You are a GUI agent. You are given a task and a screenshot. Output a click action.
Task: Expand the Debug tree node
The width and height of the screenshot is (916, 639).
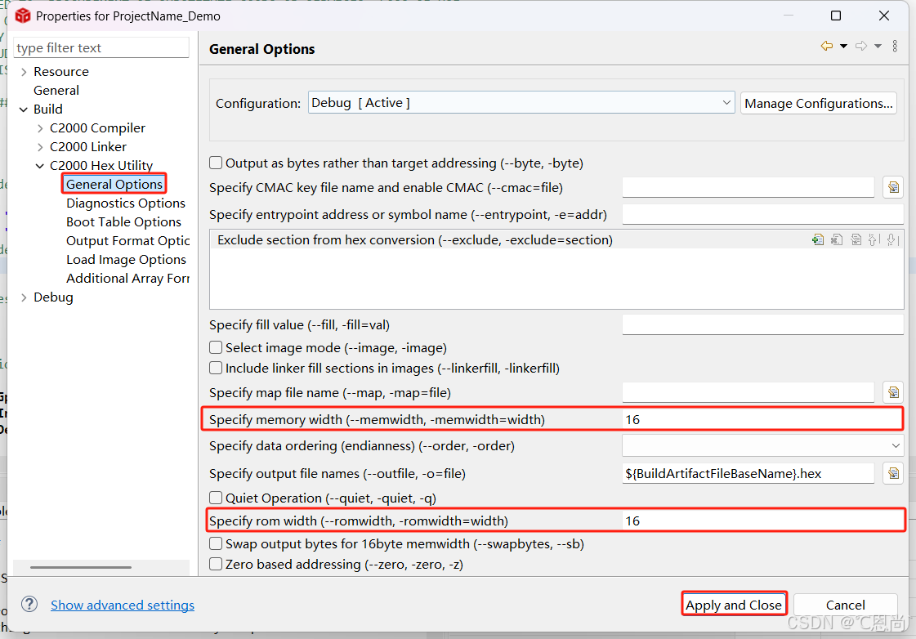[x=24, y=297]
